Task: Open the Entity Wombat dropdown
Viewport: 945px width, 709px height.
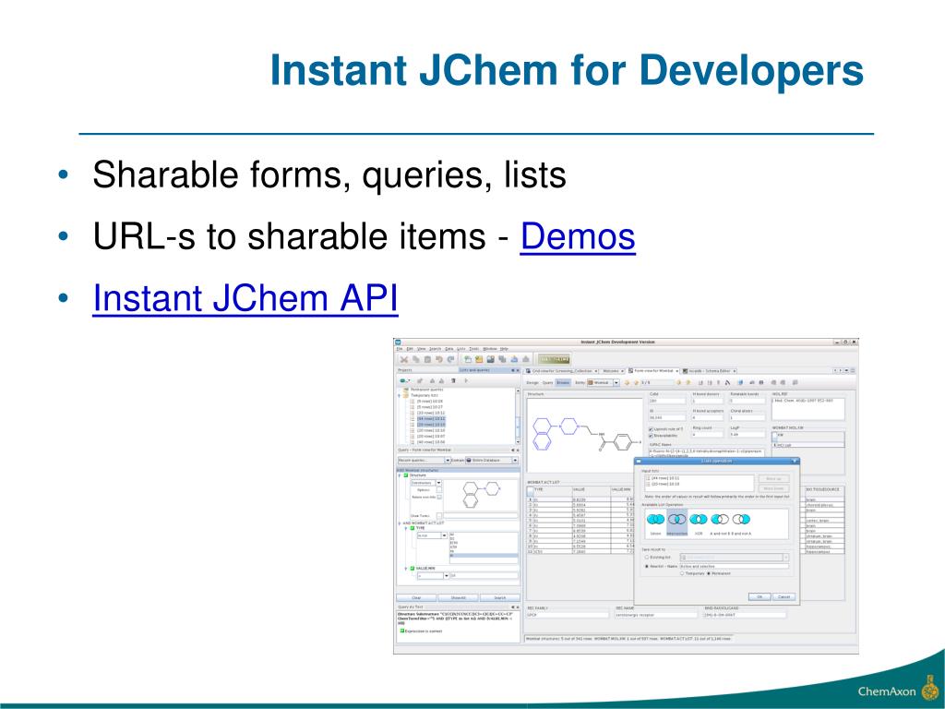Action: click(604, 382)
